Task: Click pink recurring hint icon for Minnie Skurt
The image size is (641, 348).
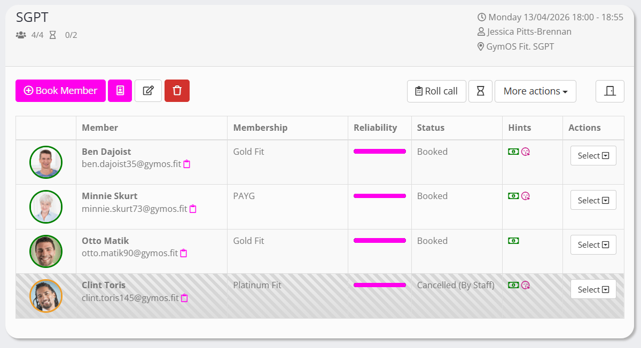Action: (526, 196)
